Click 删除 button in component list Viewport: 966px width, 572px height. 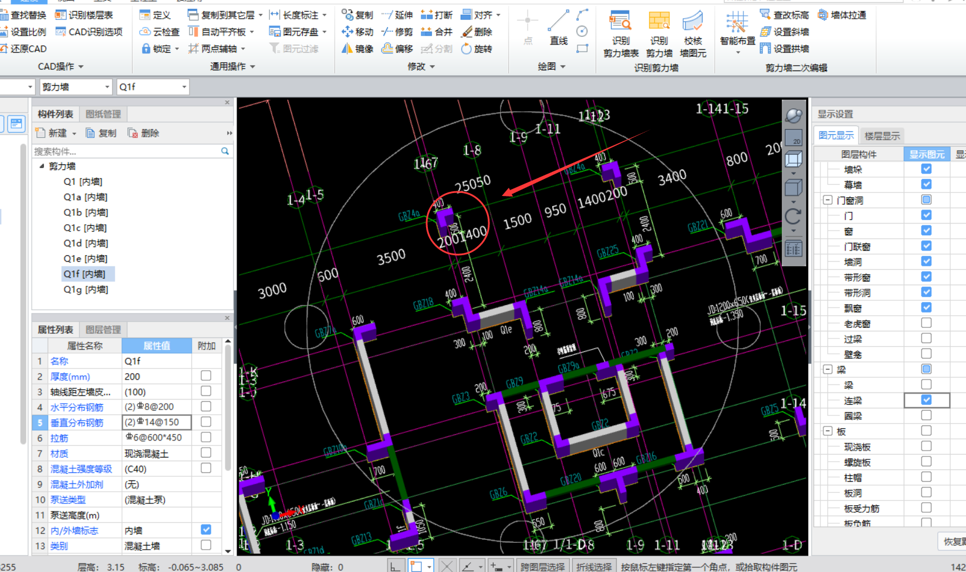tap(143, 133)
